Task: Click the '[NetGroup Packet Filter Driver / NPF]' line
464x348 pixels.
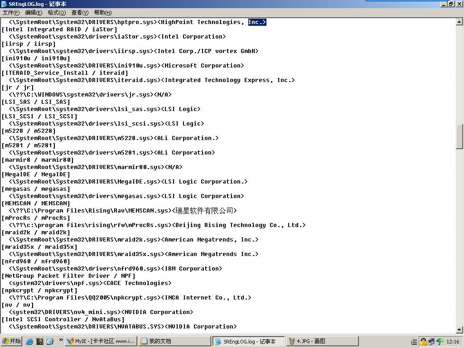Action: [68, 276]
